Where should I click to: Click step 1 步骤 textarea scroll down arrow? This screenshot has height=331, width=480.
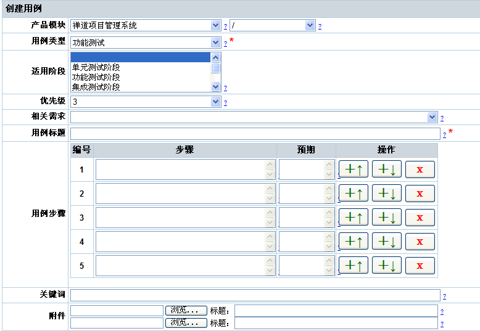coord(270,174)
